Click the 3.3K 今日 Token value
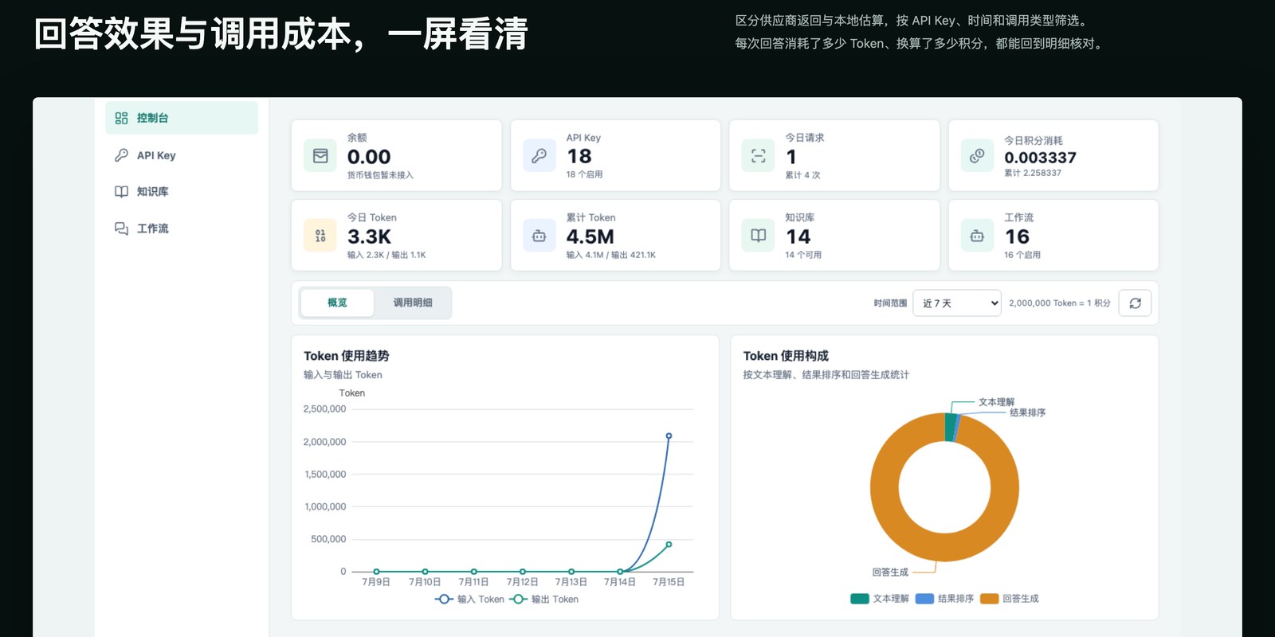This screenshot has height=637, width=1275. 369,236
